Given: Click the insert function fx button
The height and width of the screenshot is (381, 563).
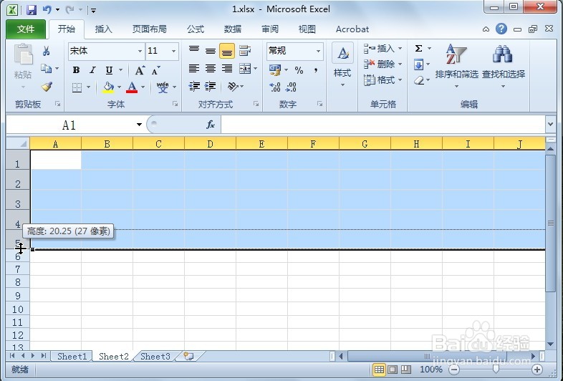Looking at the screenshot, I should pyautogui.click(x=211, y=125).
